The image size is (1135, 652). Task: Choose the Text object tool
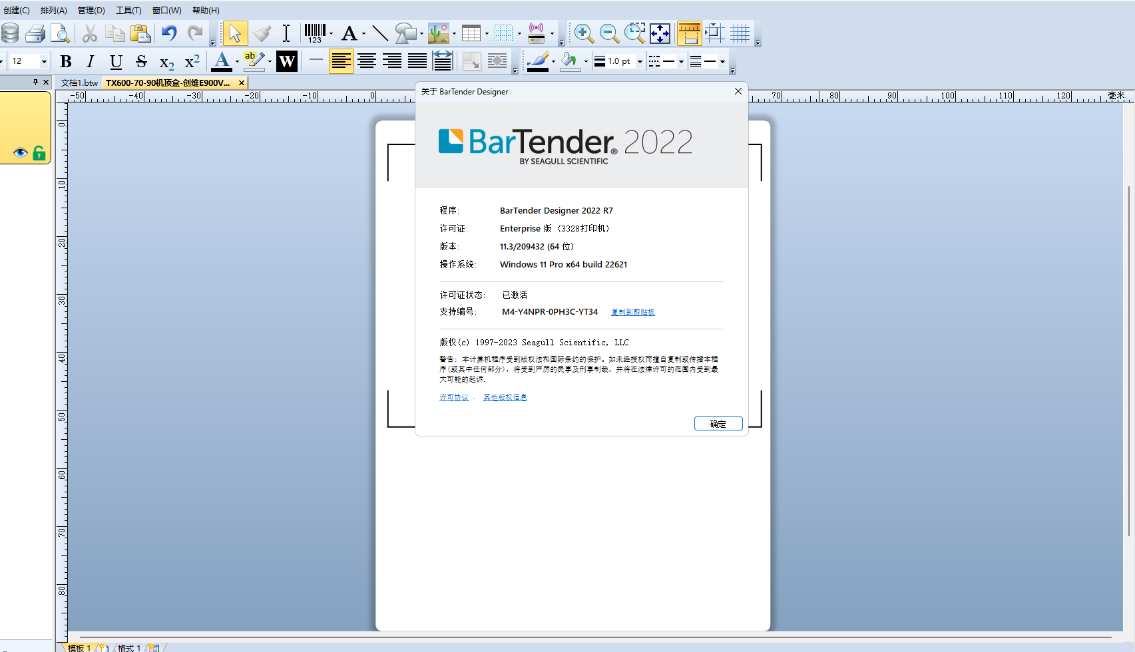pos(349,33)
